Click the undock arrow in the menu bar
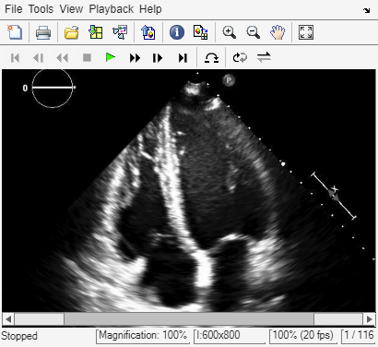 point(366,10)
